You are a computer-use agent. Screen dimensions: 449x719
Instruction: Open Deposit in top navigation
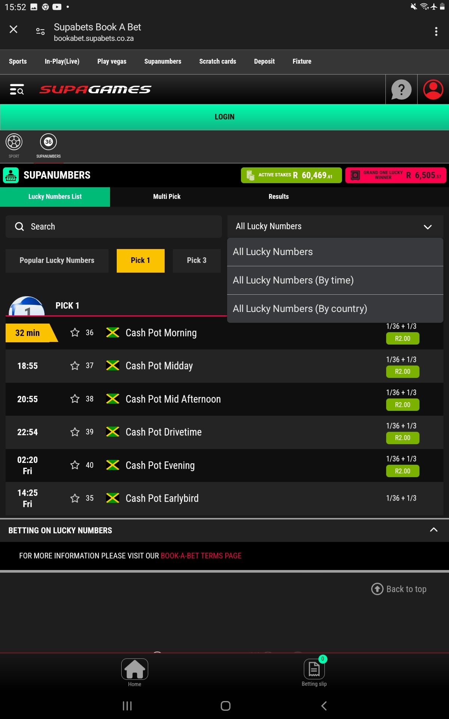(265, 61)
